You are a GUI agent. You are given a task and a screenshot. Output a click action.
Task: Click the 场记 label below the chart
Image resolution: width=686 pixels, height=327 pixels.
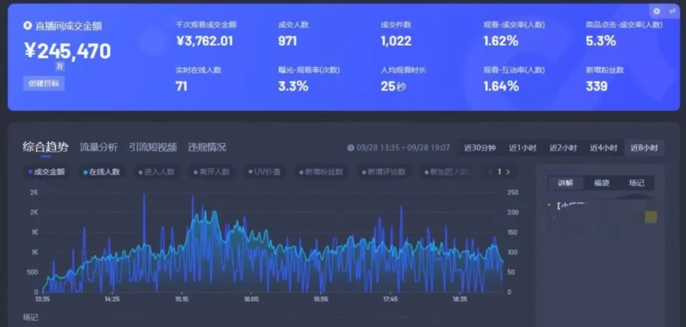31,318
